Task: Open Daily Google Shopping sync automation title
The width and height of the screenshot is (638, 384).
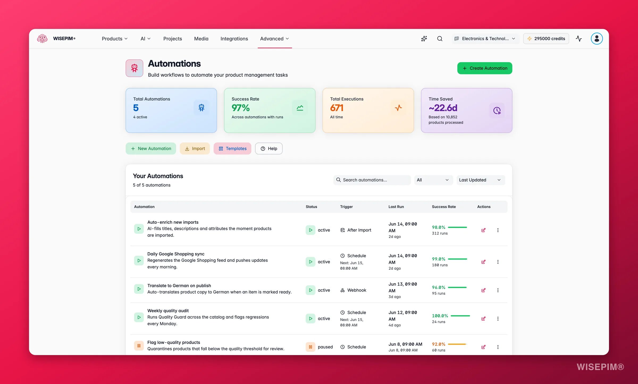Action: [x=176, y=254]
